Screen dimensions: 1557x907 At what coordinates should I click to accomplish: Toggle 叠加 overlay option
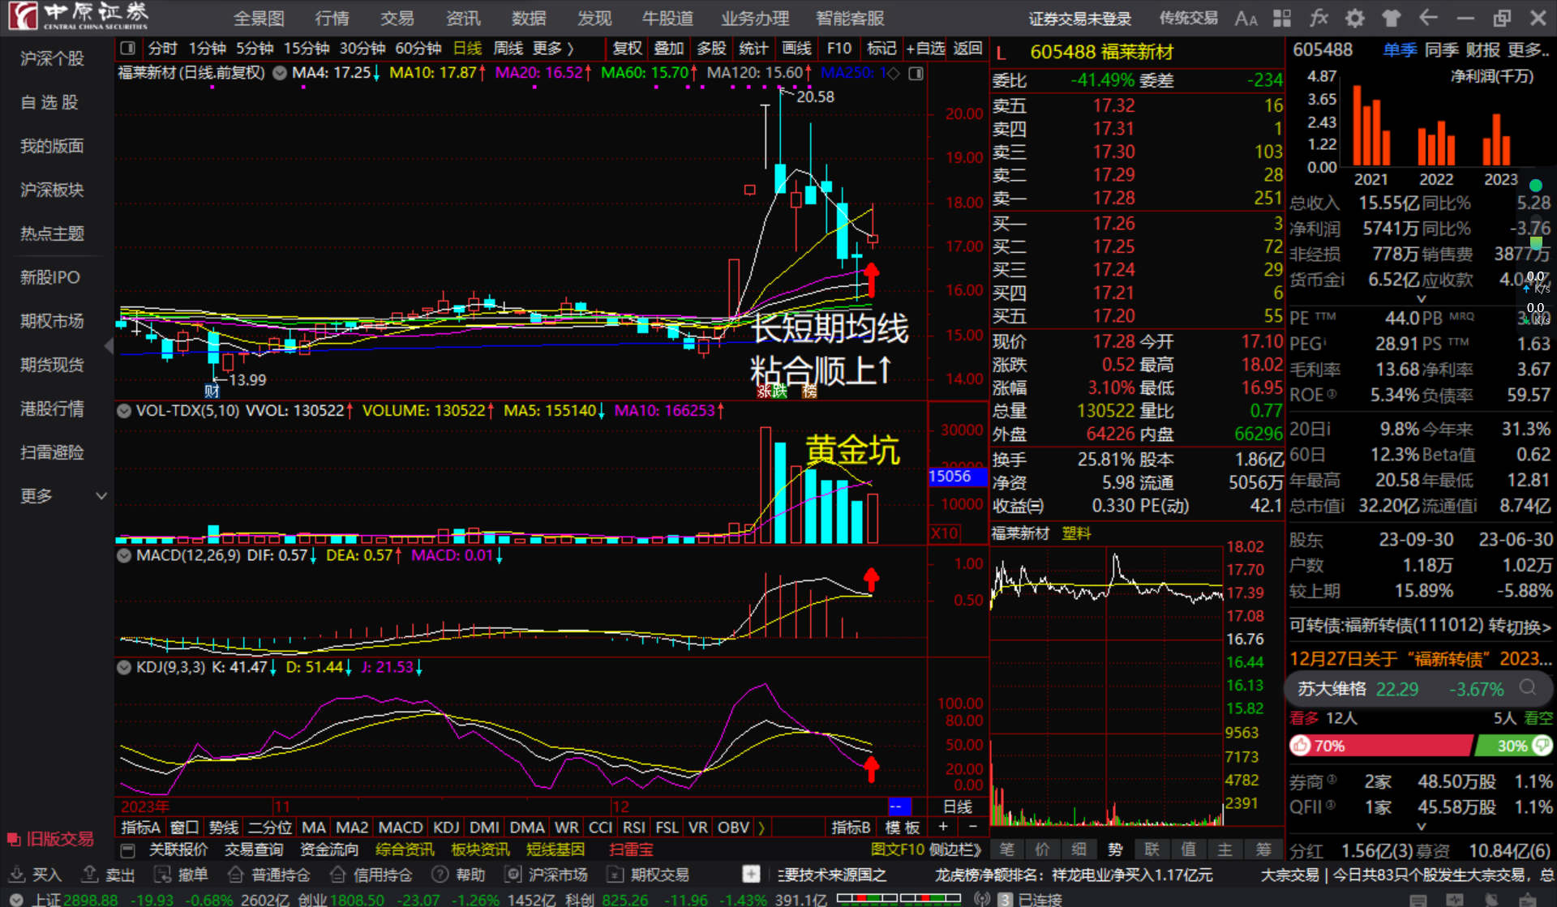click(x=669, y=49)
